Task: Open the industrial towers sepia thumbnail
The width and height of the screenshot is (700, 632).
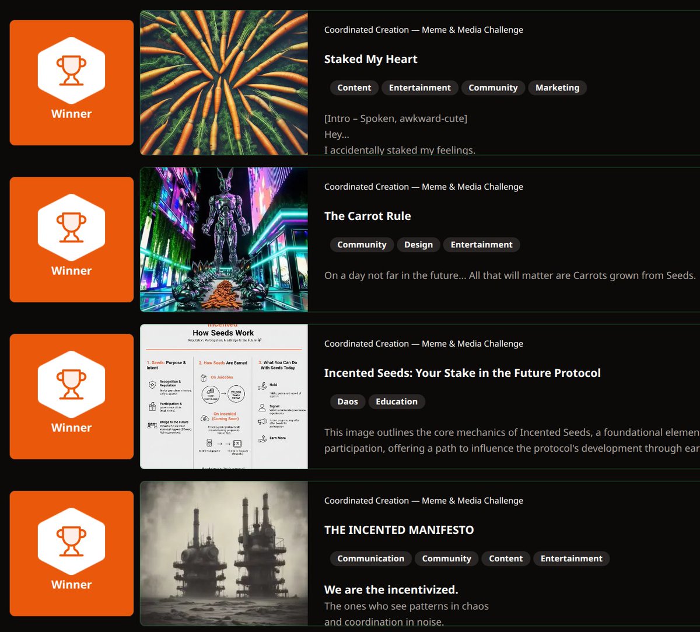Action: pos(224,553)
